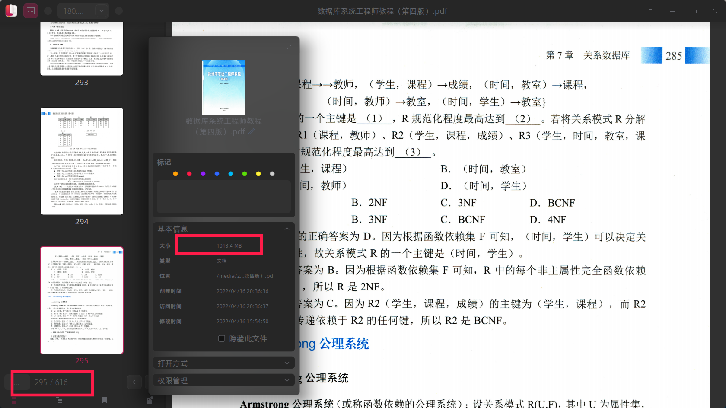Viewport: 726px width, 408px height.
Task: Open the zoom level dropdown
Action: point(101,11)
